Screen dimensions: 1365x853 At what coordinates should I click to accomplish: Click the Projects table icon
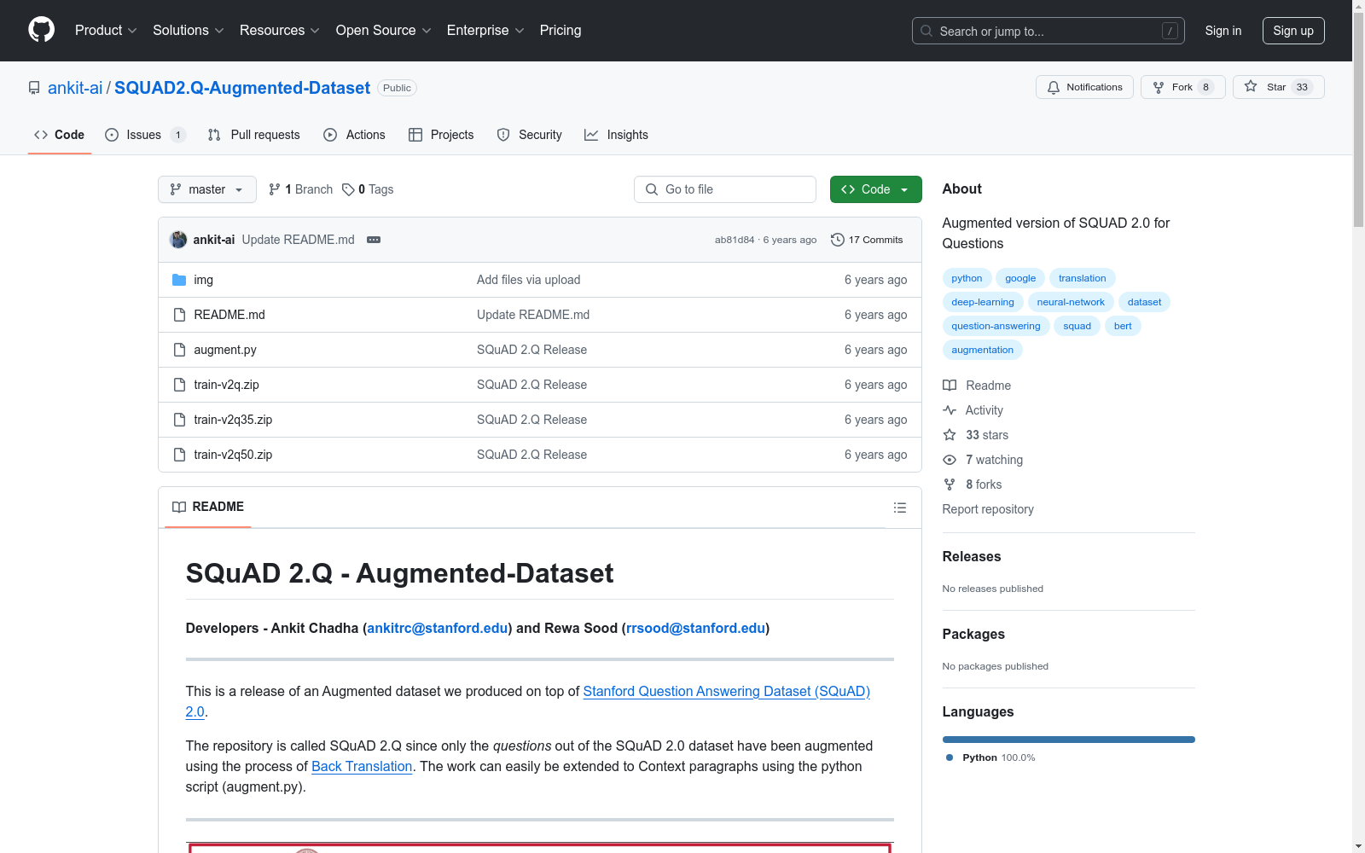pyautogui.click(x=415, y=135)
